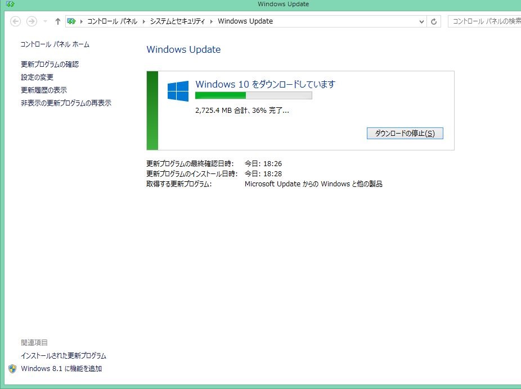
Task: Select the Windows Update breadcrumb
Action: pyautogui.click(x=245, y=21)
